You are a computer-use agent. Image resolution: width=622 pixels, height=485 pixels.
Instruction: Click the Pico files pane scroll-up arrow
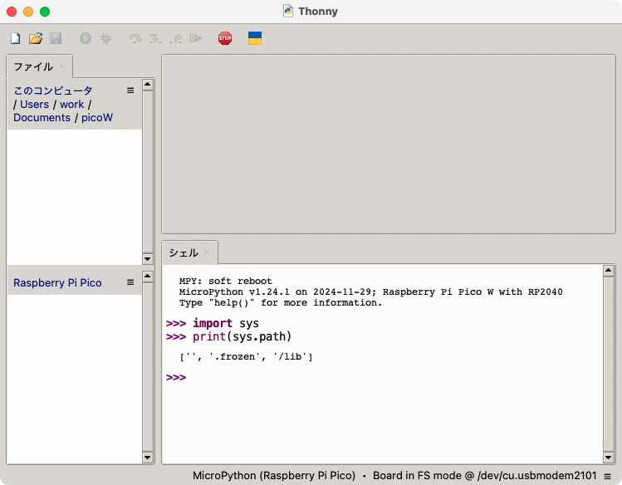click(148, 276)
